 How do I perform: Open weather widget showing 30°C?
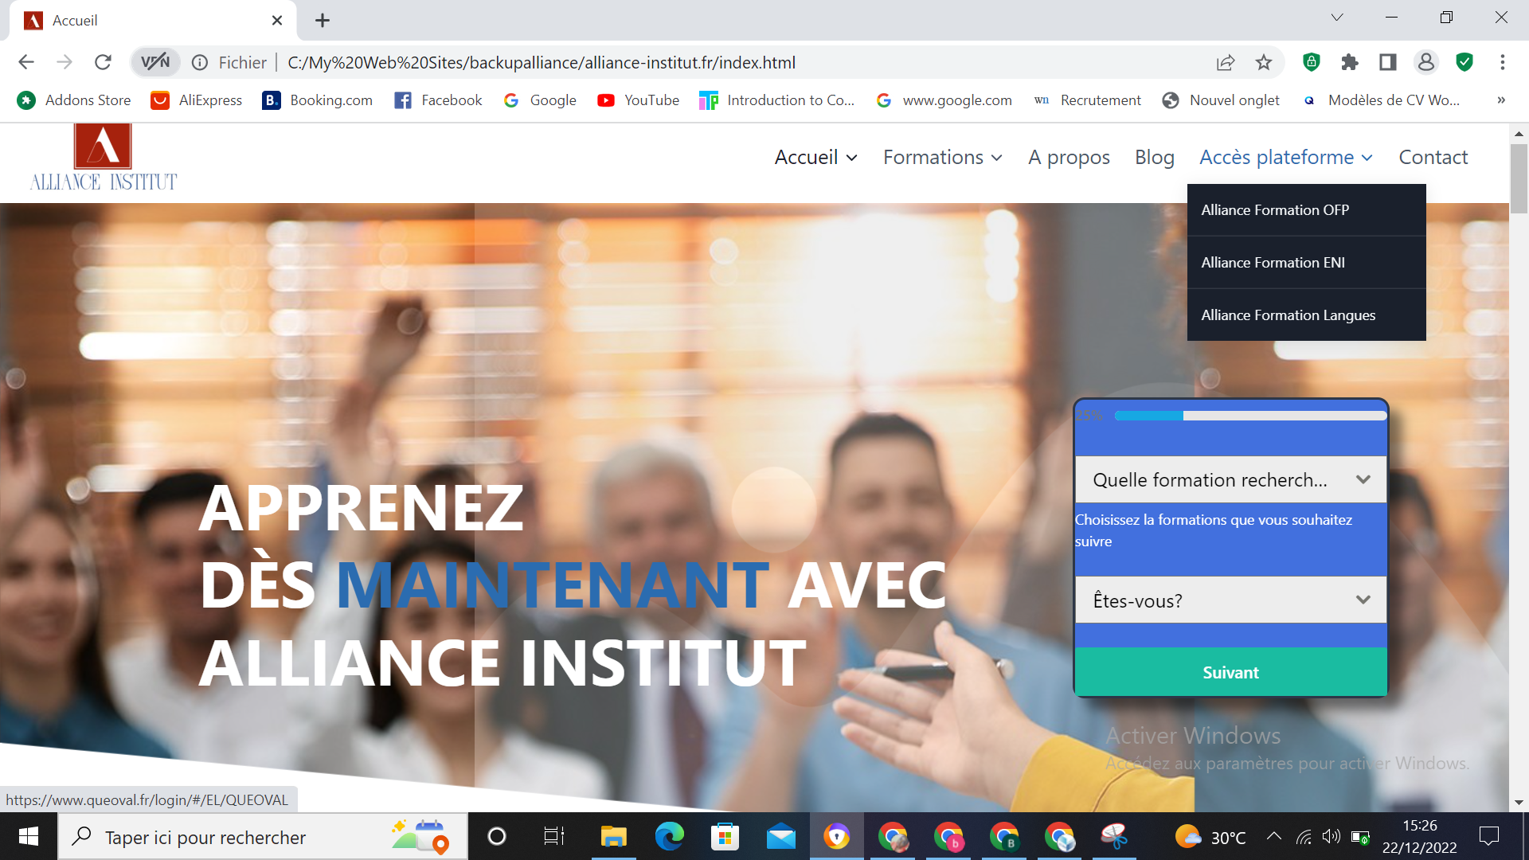1210,837
